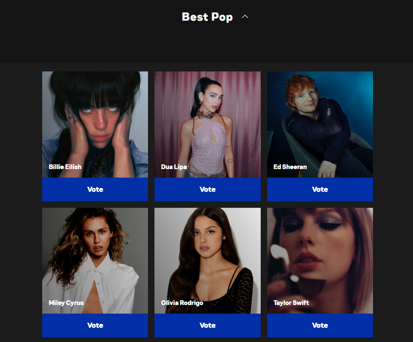This screenshot has height=342, width=413.
Task: Open Olivia Rodrigo photo thumbnail
Action: tap(207, 261)
